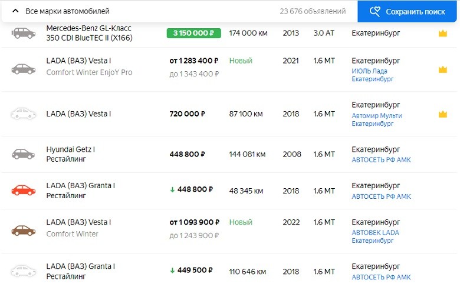Click the gray Hyundai Getz car icon
The image size is (460, 287).
pos(24,154)
